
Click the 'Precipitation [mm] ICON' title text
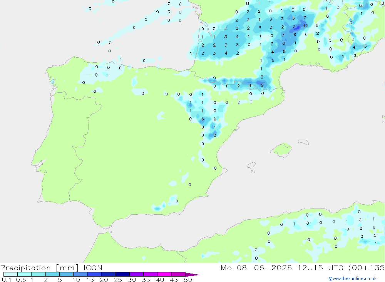51,267
